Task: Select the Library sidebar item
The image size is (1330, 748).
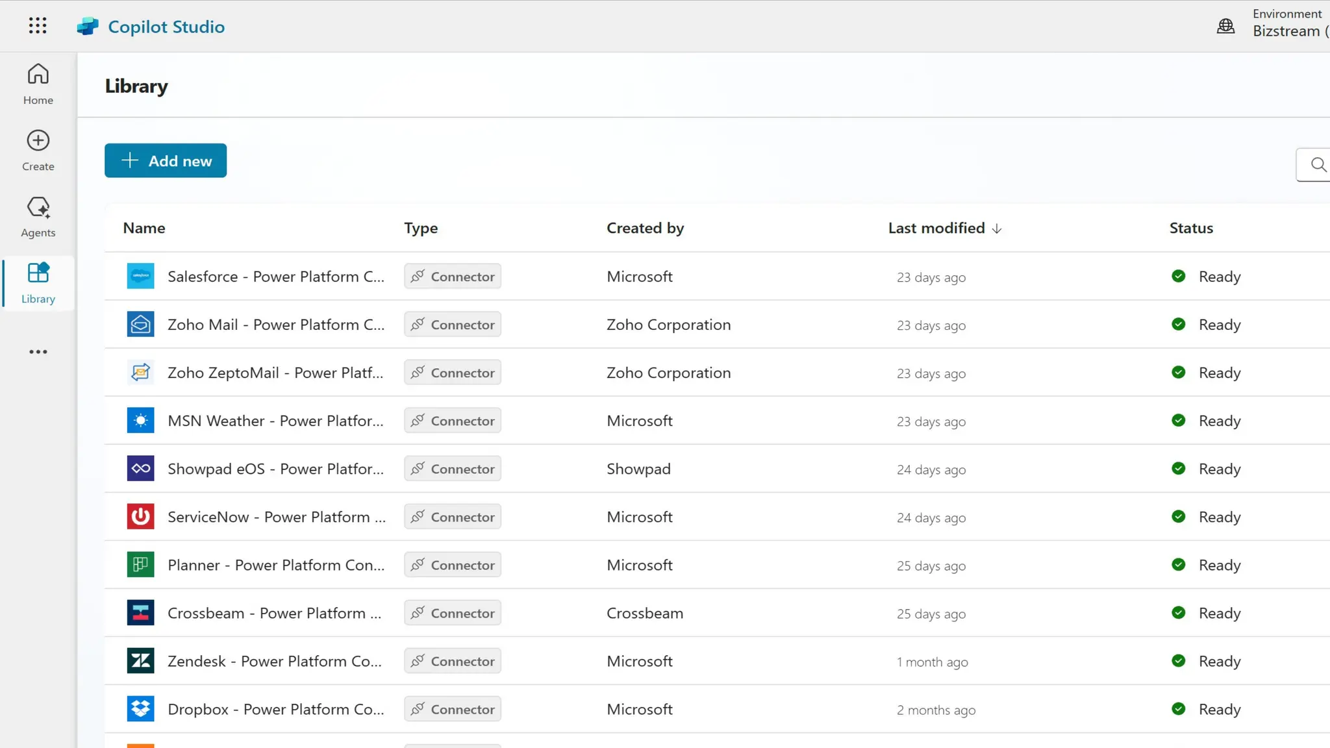Action: coord(38,283)
